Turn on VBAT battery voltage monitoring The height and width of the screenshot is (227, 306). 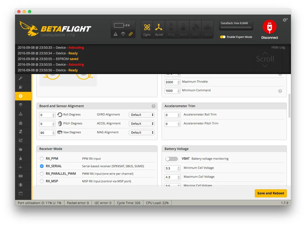click(x=171, y=159)
